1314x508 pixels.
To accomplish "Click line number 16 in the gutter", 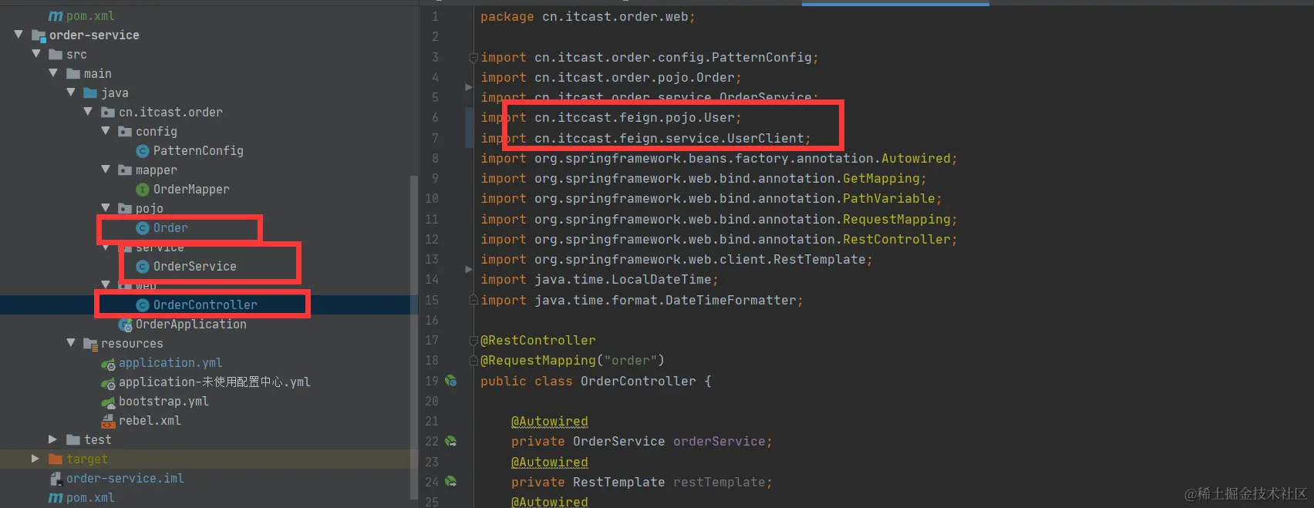I will pyautogui.click(x=432, y=321).
